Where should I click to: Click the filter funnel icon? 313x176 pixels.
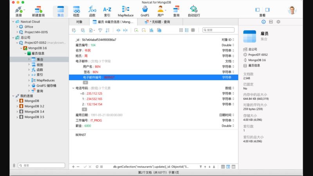click(100, 30)
